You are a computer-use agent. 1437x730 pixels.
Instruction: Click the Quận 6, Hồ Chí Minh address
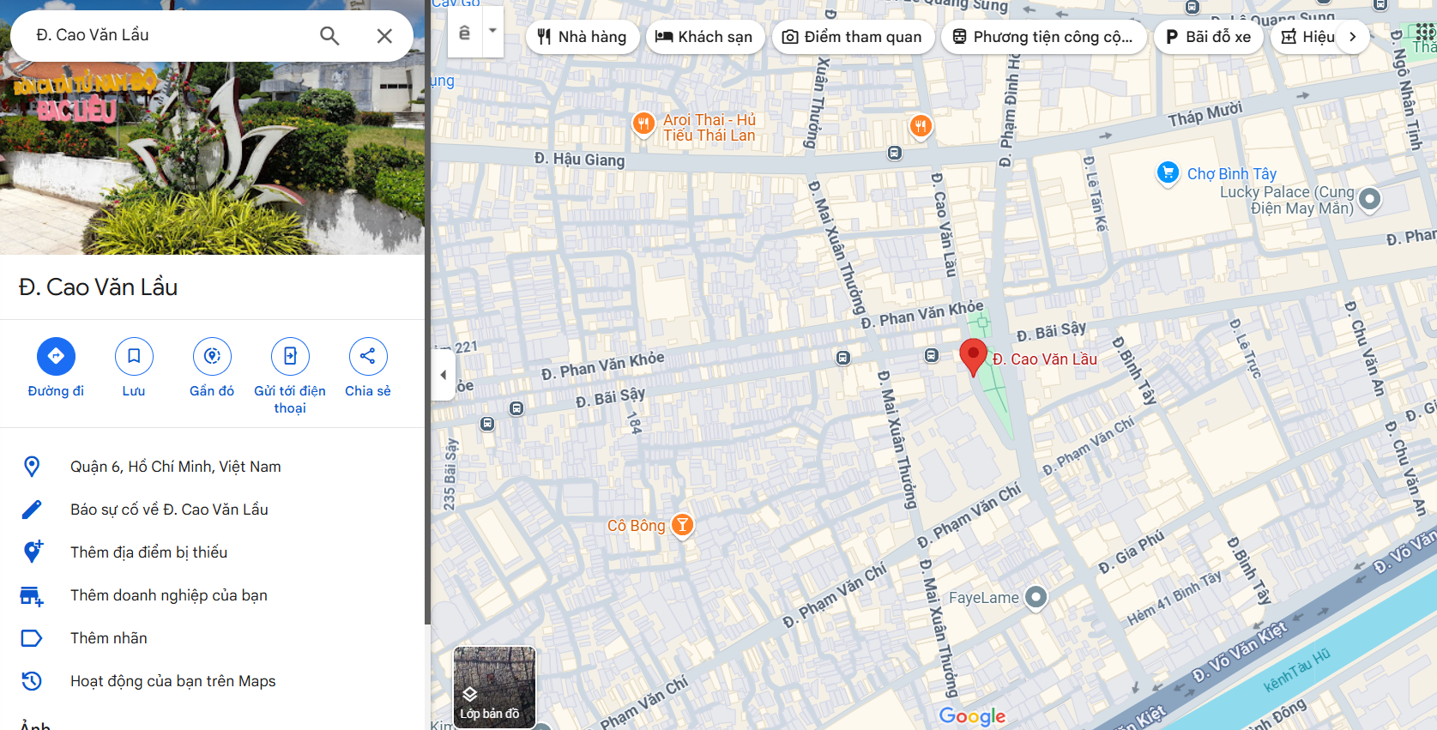coord(176,467)
